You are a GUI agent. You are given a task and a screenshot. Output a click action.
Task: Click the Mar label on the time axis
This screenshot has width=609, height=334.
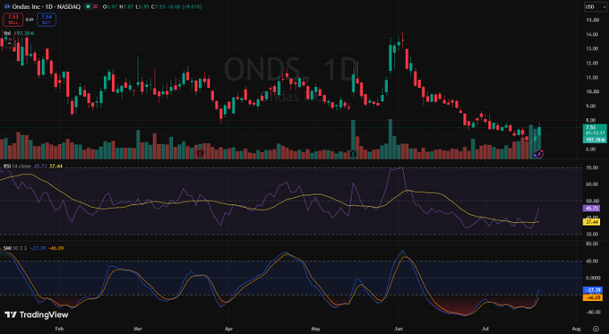pos(138,329)
